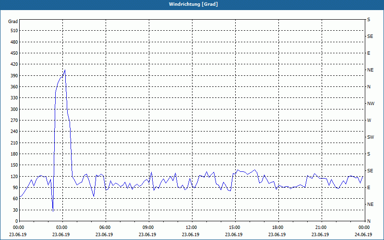Click the 60 axis value
Viewport: 384px width, 240px height.
pyautogui.click(x=15, y=199)
